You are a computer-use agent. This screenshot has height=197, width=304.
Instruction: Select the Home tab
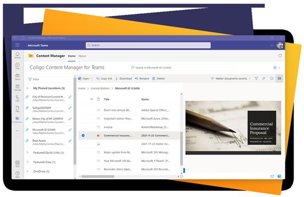pos(72,56)
